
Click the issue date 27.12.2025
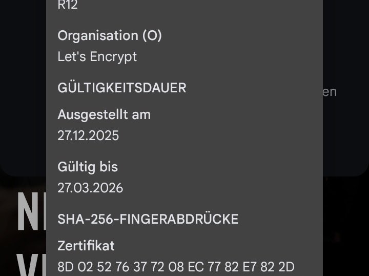88,135
